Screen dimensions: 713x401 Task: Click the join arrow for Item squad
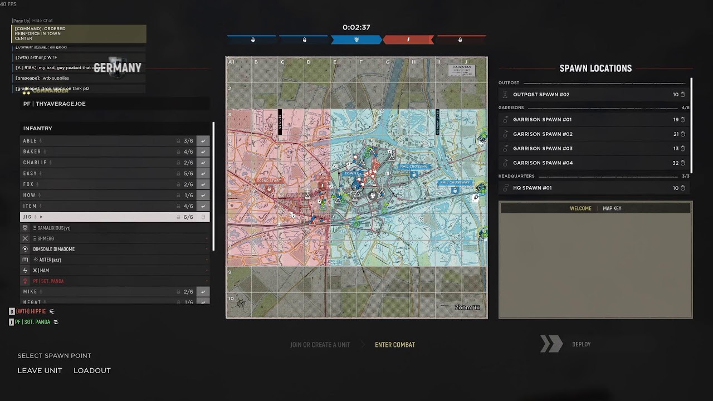tap(203, 206)
